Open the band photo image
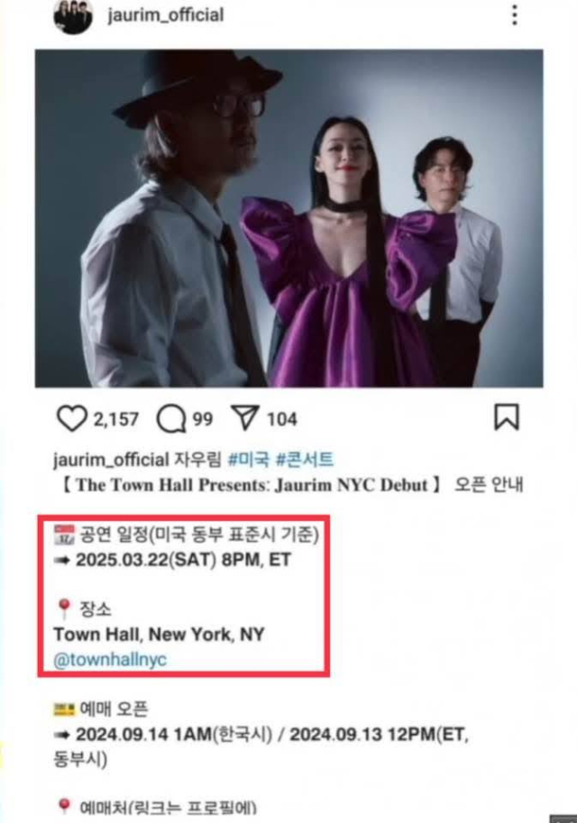The height and width of the screenshot is (823, 577). (x=288, y=218)
